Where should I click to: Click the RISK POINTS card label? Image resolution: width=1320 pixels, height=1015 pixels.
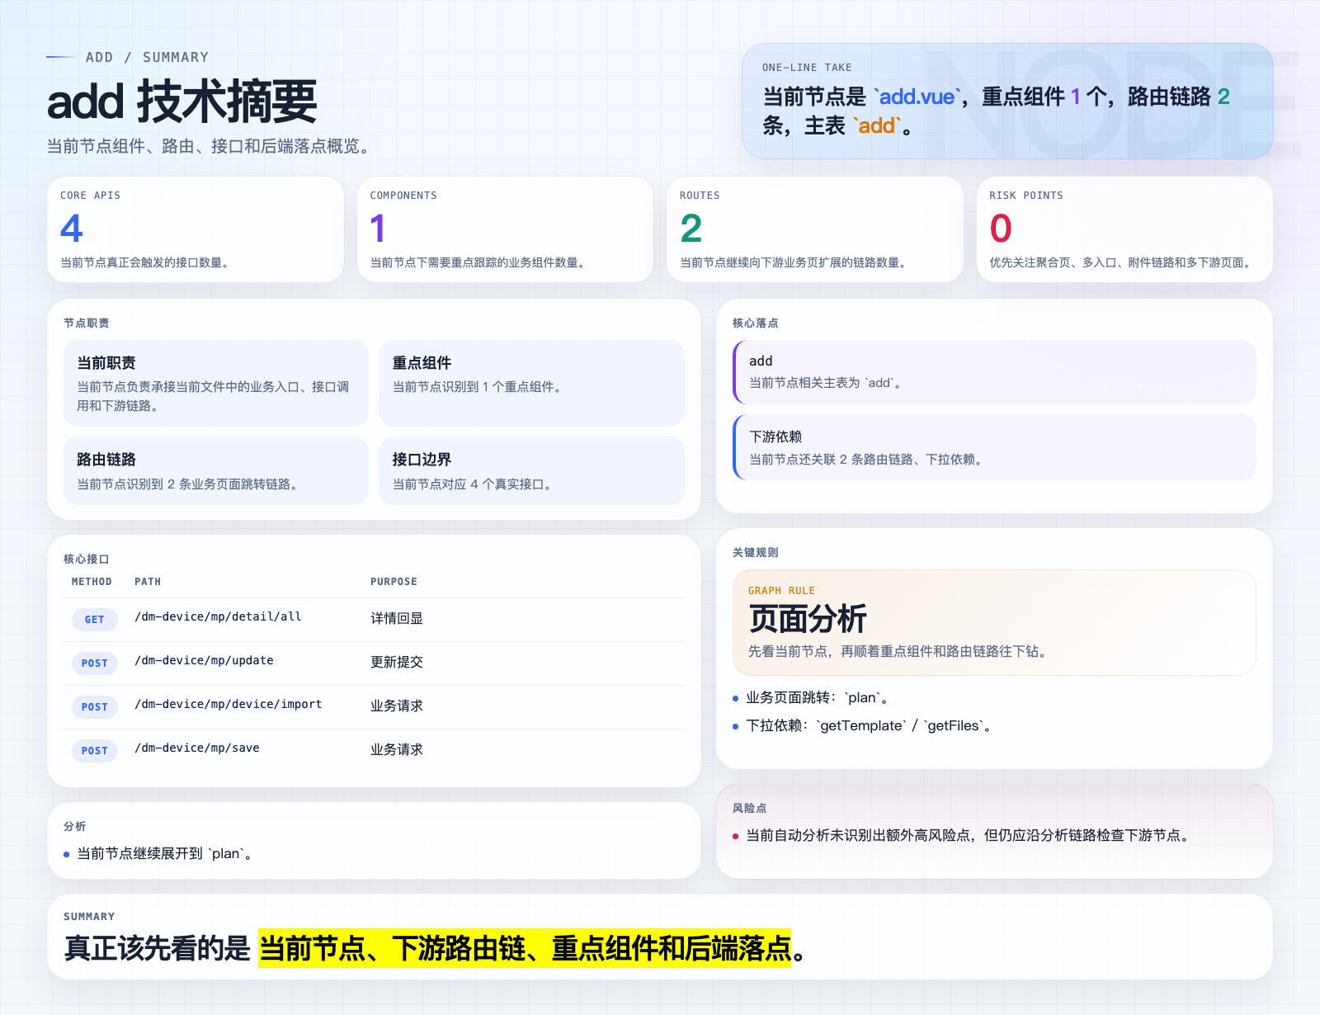coord(1026,196)
